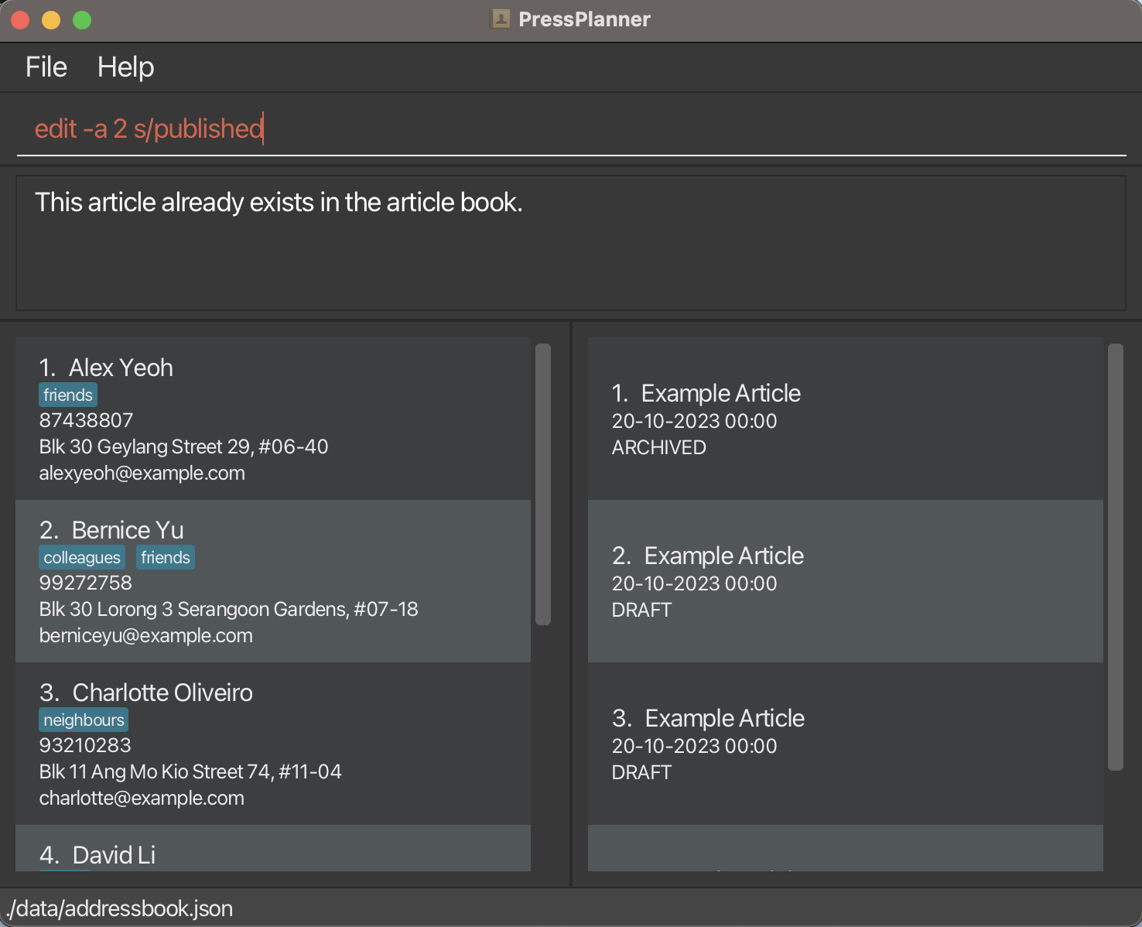The image size is (1142, 927).
Task: Select the Charlotte Oliveiro contact name
Action: click(162, 693)
